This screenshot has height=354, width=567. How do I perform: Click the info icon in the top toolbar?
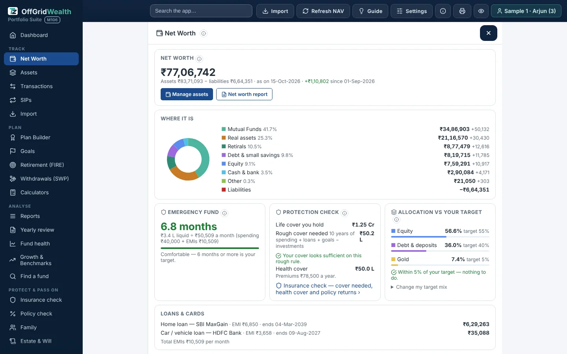[443, 11]
